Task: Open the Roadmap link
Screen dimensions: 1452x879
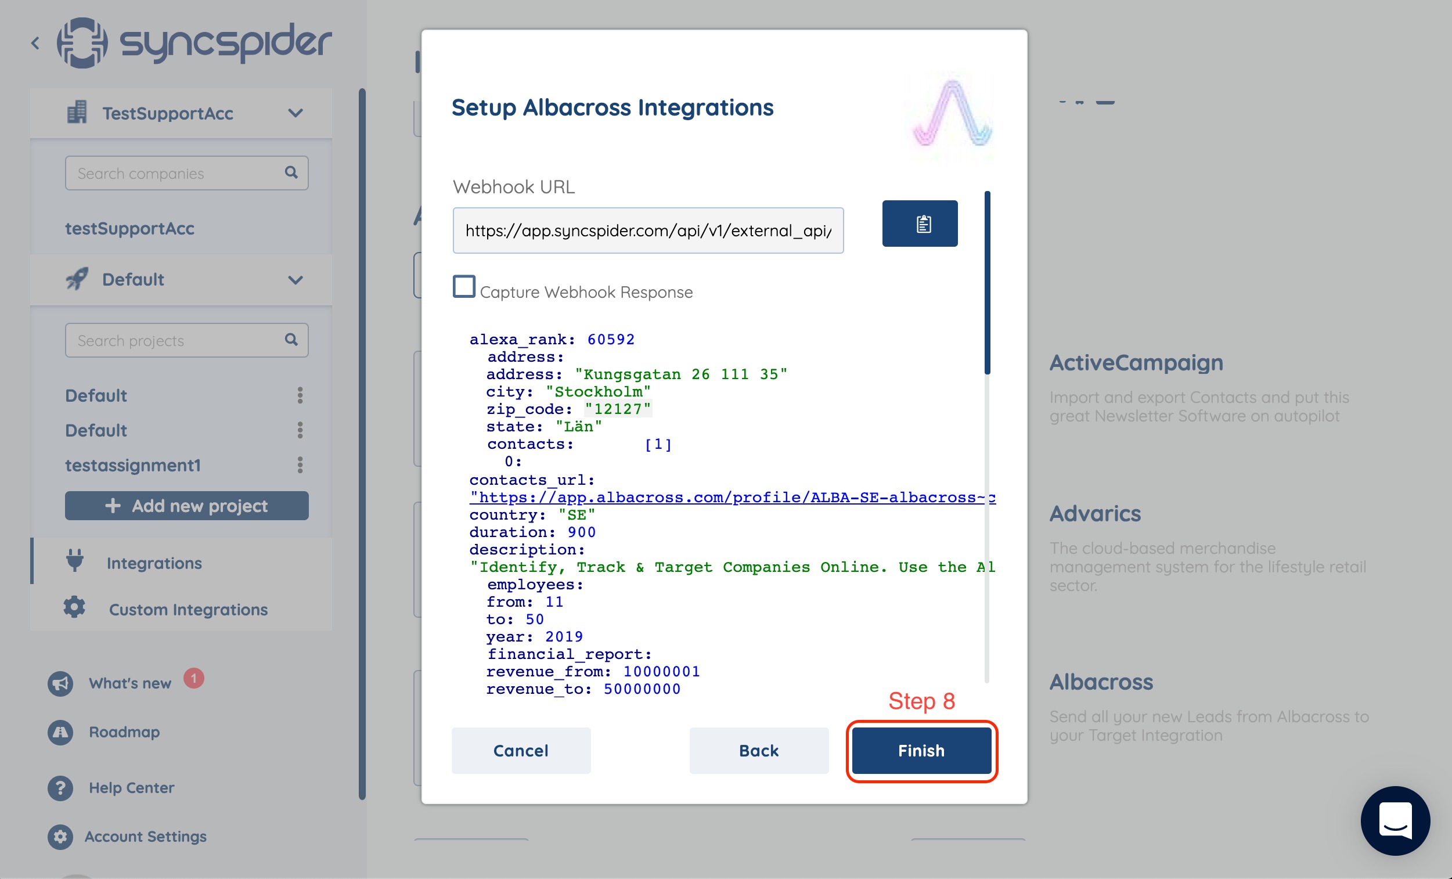Action: click(124, 732)
